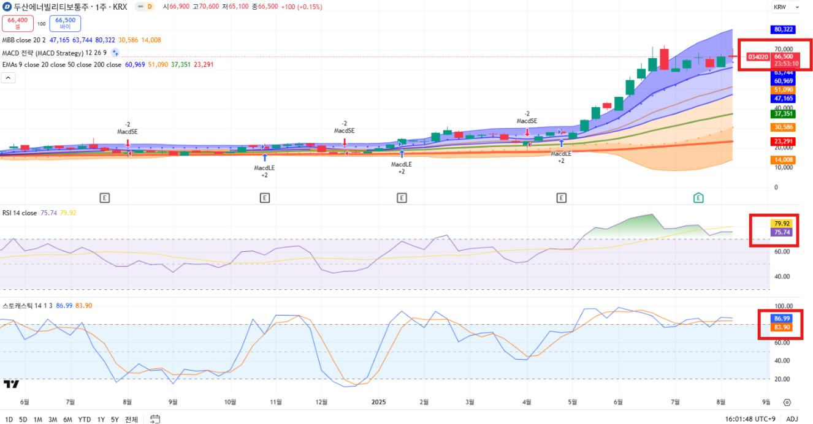
Task: Select the YTD time range
Action: [85, 420]
